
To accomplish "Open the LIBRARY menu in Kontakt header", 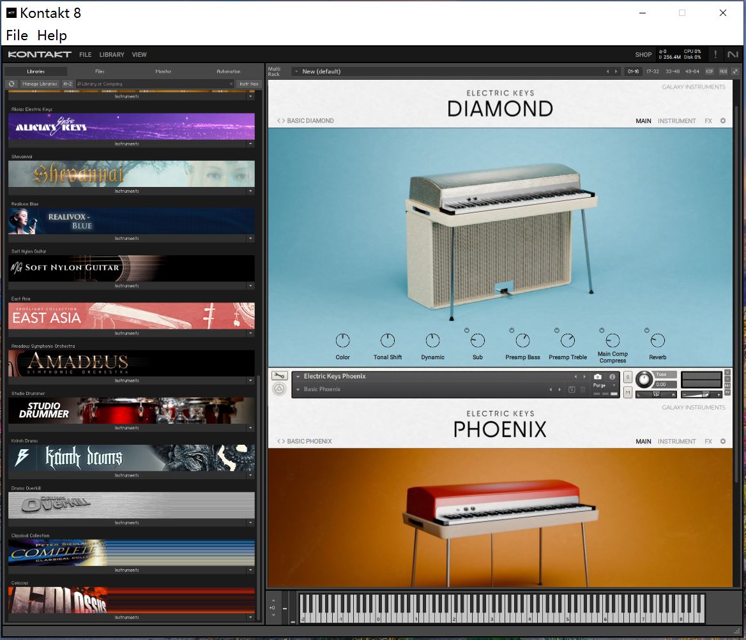I will point(112,55).
